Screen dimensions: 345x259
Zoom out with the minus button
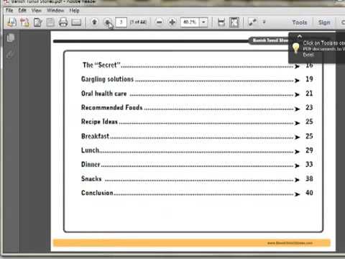point(159,22)
